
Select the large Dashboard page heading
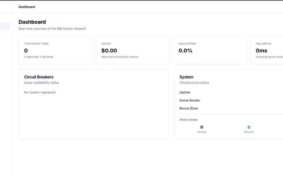[x=32, y=22]
